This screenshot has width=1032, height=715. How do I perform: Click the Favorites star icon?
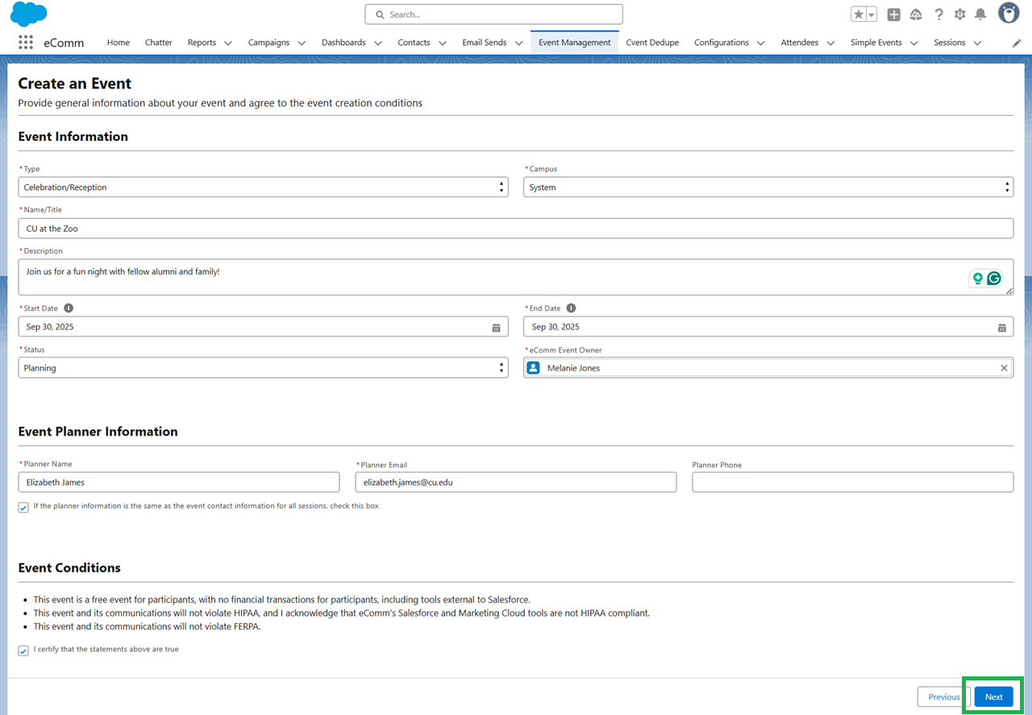point(859,14)
